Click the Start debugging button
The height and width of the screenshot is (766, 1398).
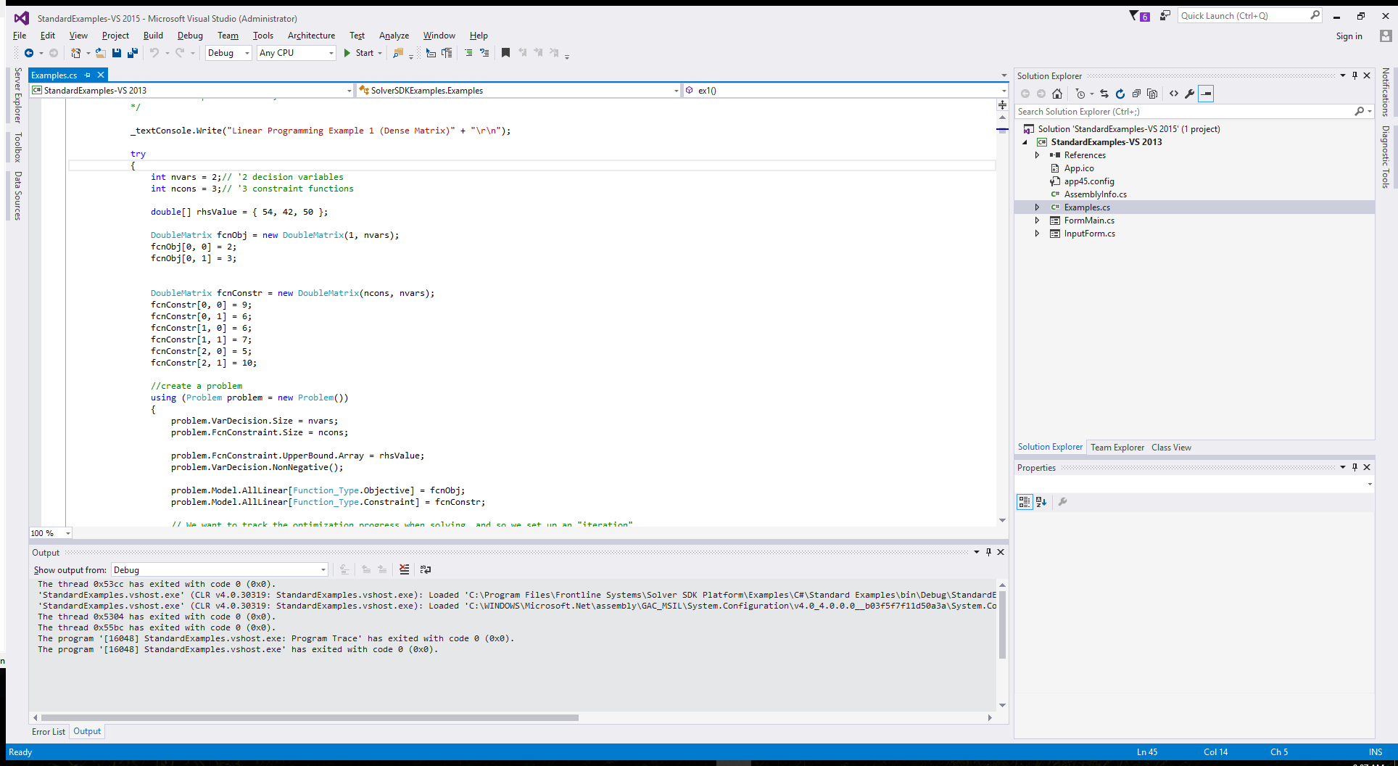(x=358, y=53)
